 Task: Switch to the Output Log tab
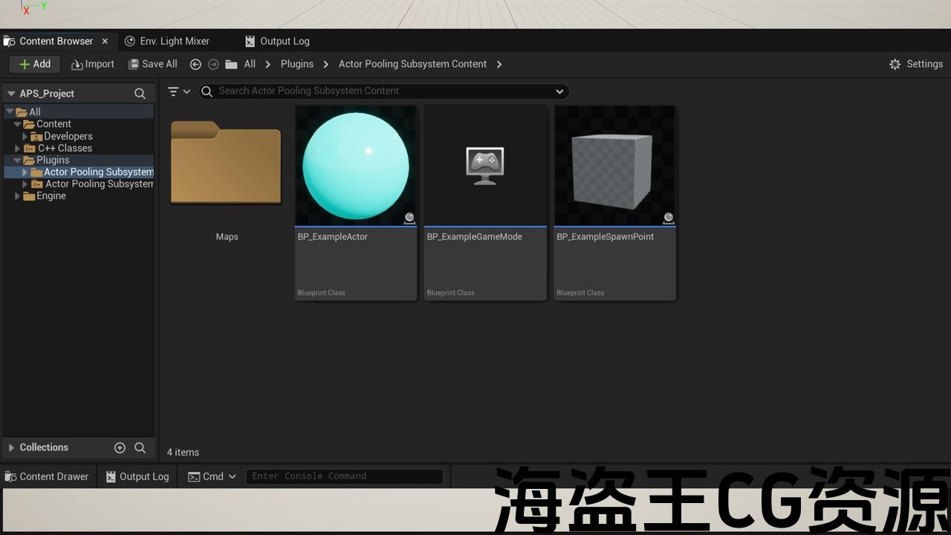(277, 42)
